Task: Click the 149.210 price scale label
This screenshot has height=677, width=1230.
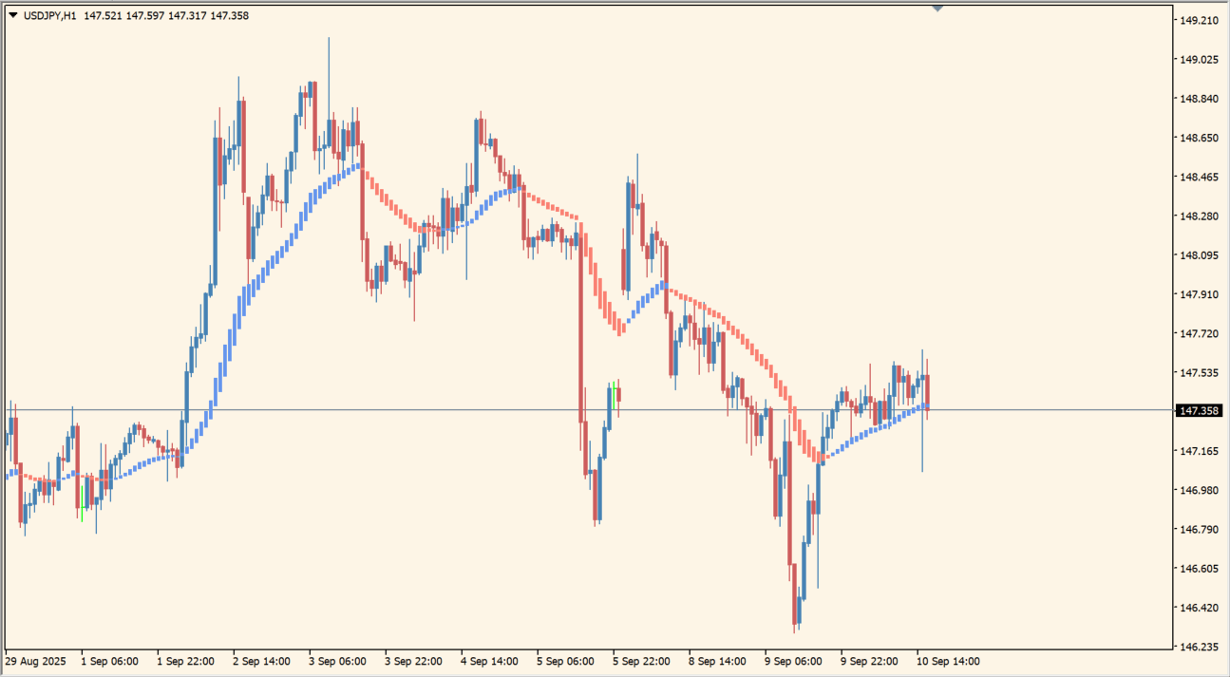Action: coord(1199,20)
